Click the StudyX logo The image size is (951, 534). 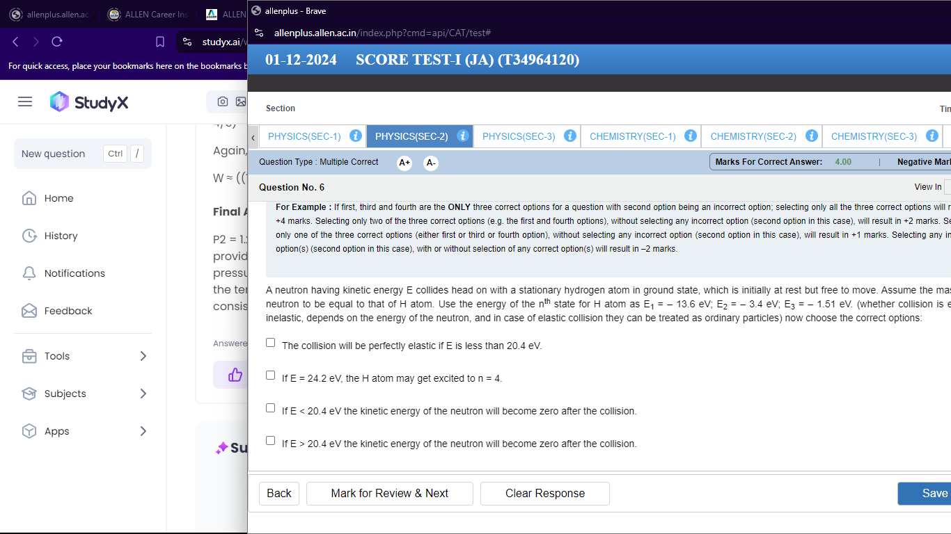point(89,102)
